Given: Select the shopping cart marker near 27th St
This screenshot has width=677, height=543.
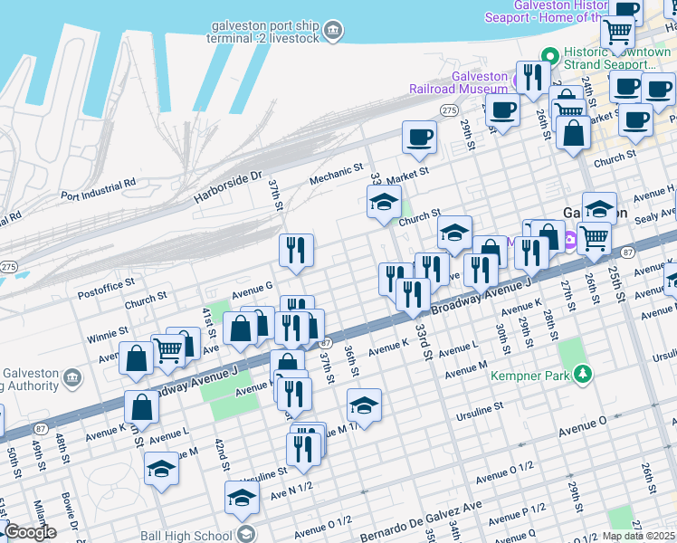Looking at the screenshot, I should (594, 239).
